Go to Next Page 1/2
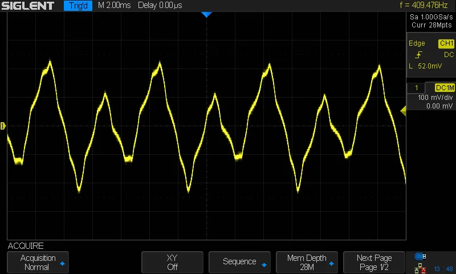 click(374, 263)
